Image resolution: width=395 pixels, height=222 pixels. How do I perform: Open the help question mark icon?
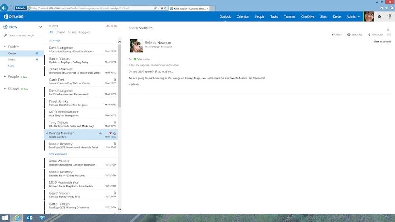389,16
